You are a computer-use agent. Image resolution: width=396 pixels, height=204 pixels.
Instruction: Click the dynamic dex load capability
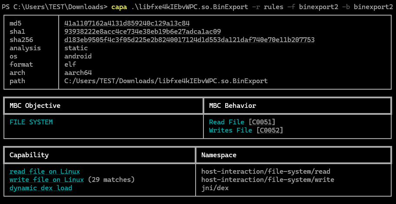[41, 188]
